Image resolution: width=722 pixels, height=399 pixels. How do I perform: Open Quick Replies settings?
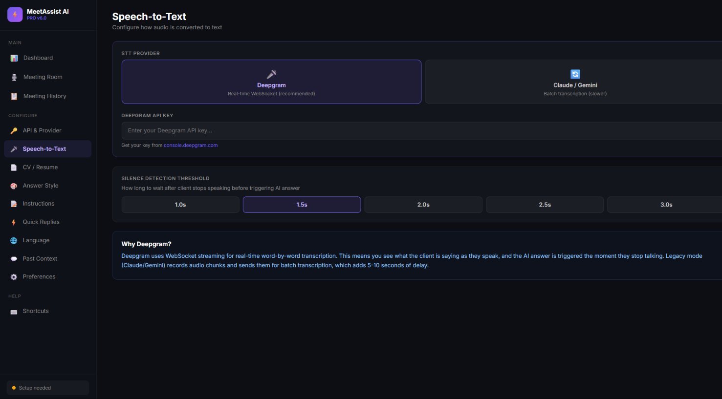pos(48,222)
